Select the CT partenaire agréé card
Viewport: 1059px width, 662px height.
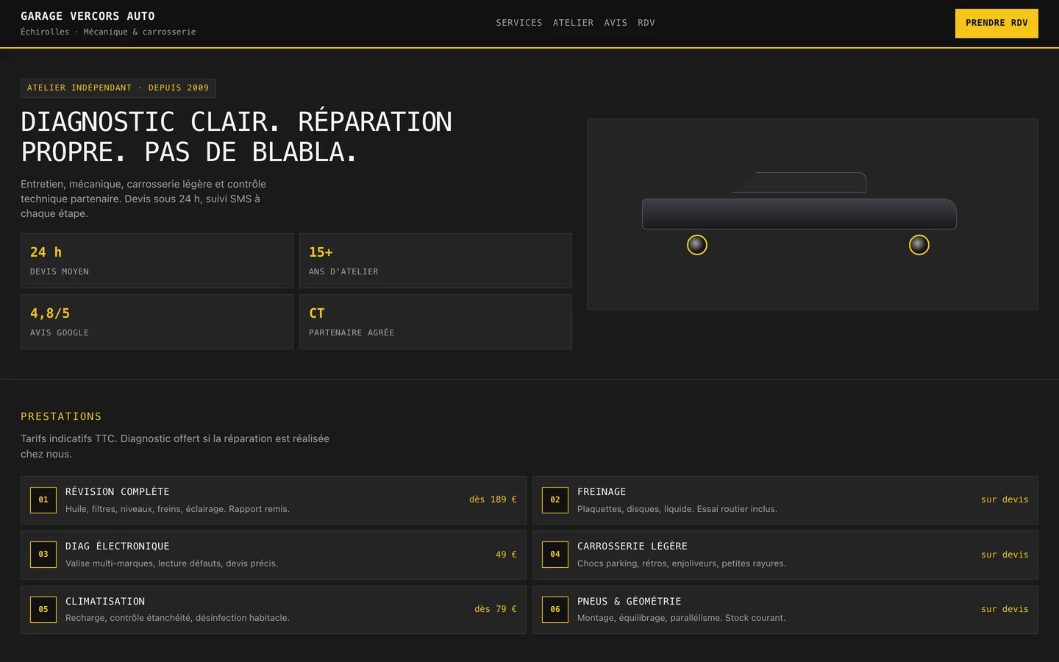pyautogui.click(x=435, y=322)
